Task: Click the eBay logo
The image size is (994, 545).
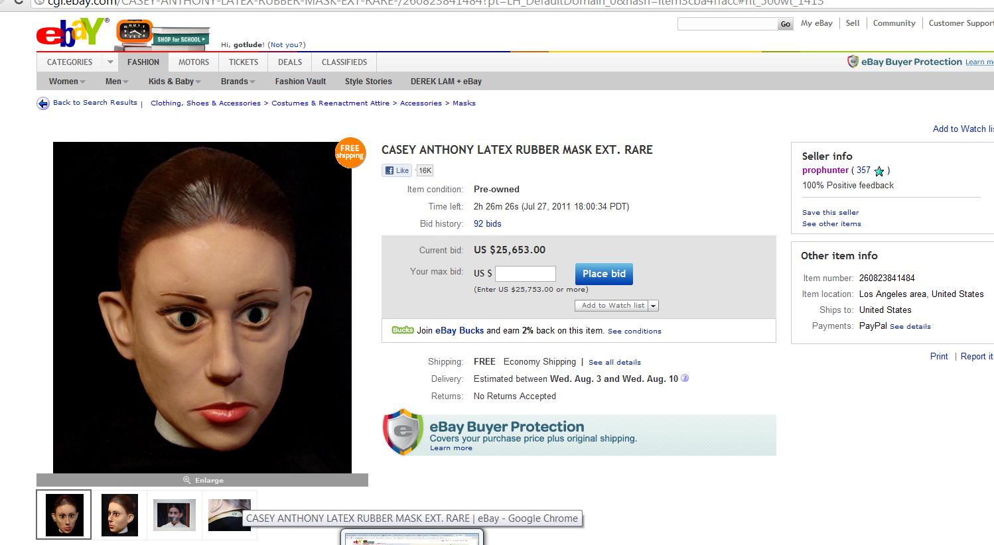Action: 73,33
